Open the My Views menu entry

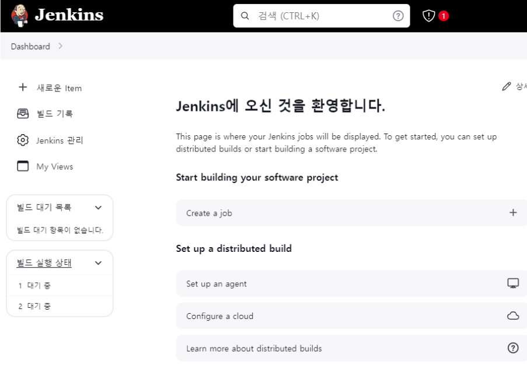55,167
